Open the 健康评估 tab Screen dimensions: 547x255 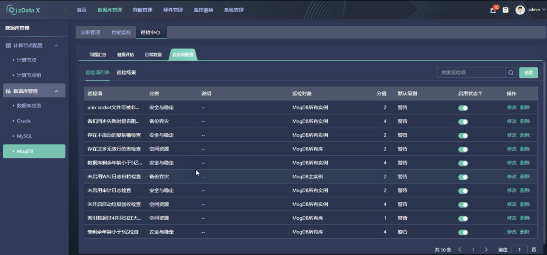click(125, 55)
